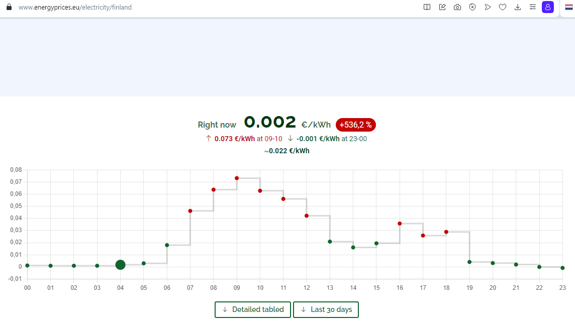Click the green data point at 06
This screenshot has height=322, width=575.
[x=167, y=245]
